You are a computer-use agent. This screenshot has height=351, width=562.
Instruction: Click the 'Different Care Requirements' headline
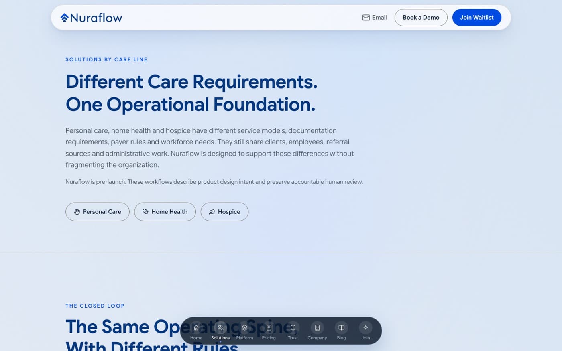191,93
